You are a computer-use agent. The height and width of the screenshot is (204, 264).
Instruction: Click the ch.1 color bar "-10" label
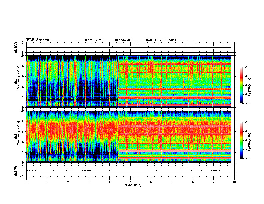(246, 104)
